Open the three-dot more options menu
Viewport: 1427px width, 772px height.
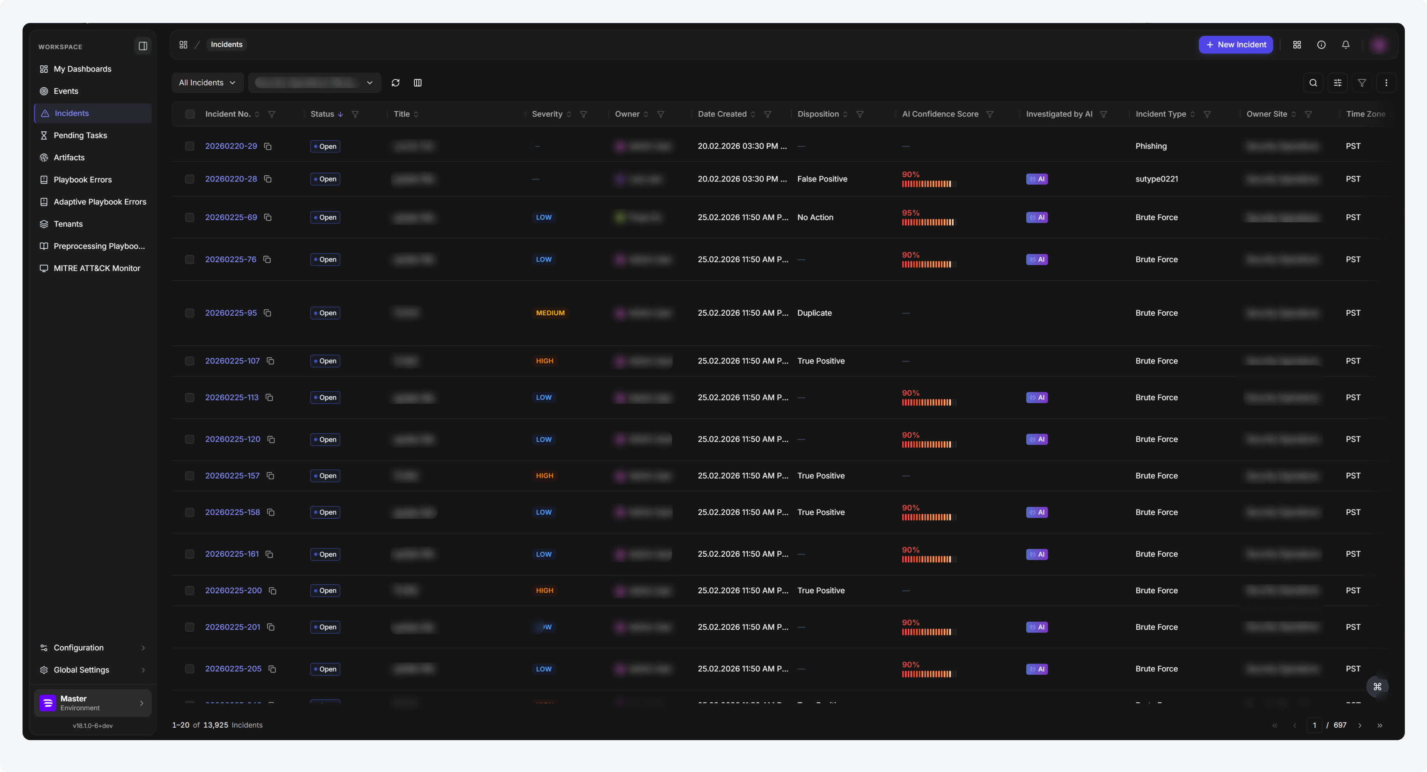pos(1386,82)
